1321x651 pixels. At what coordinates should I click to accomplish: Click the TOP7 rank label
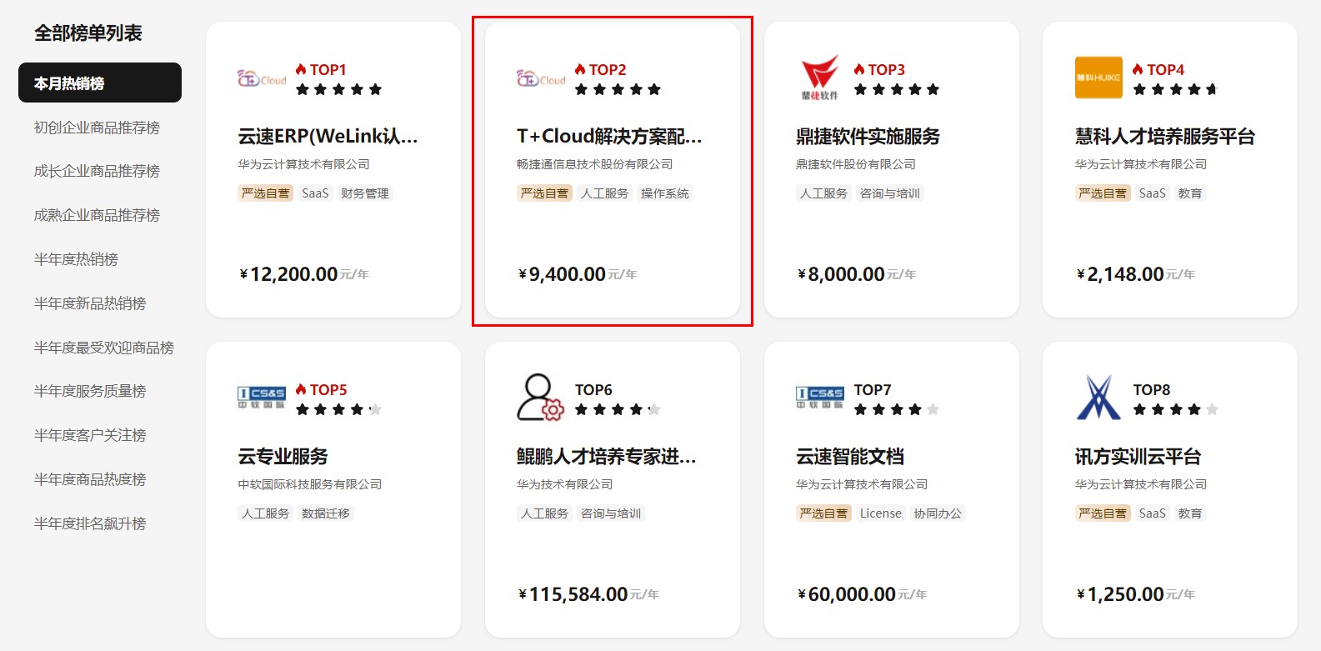873,389
